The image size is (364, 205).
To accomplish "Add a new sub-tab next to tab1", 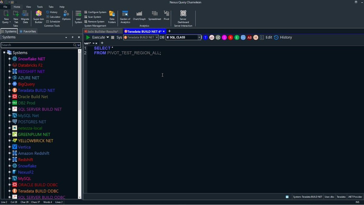I will 102,43.
